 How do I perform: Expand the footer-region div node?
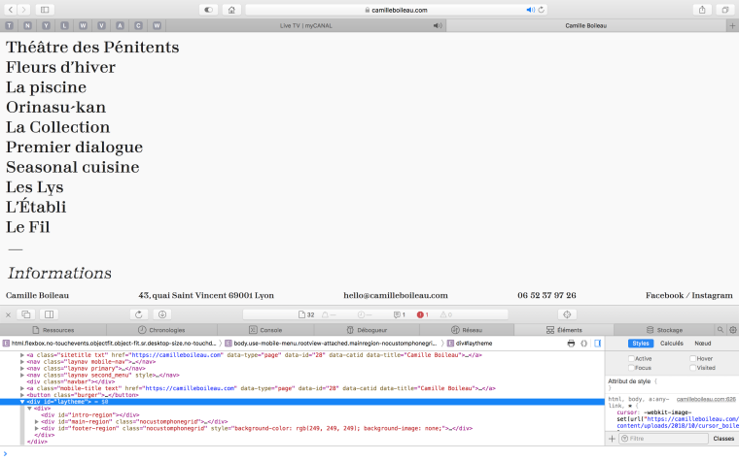pos(37,428)
